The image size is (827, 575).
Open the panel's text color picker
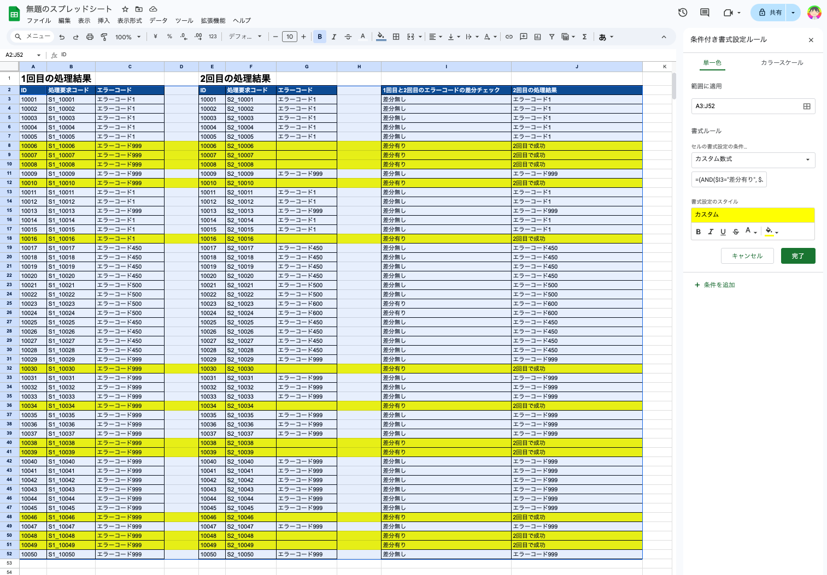[x=751, y=232]
